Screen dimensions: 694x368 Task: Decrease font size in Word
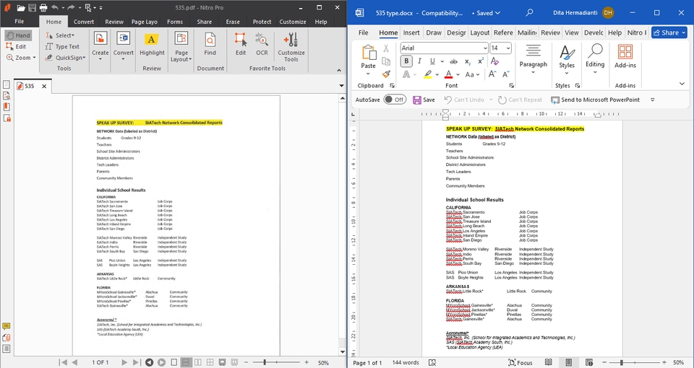click(x=505, y=74)
